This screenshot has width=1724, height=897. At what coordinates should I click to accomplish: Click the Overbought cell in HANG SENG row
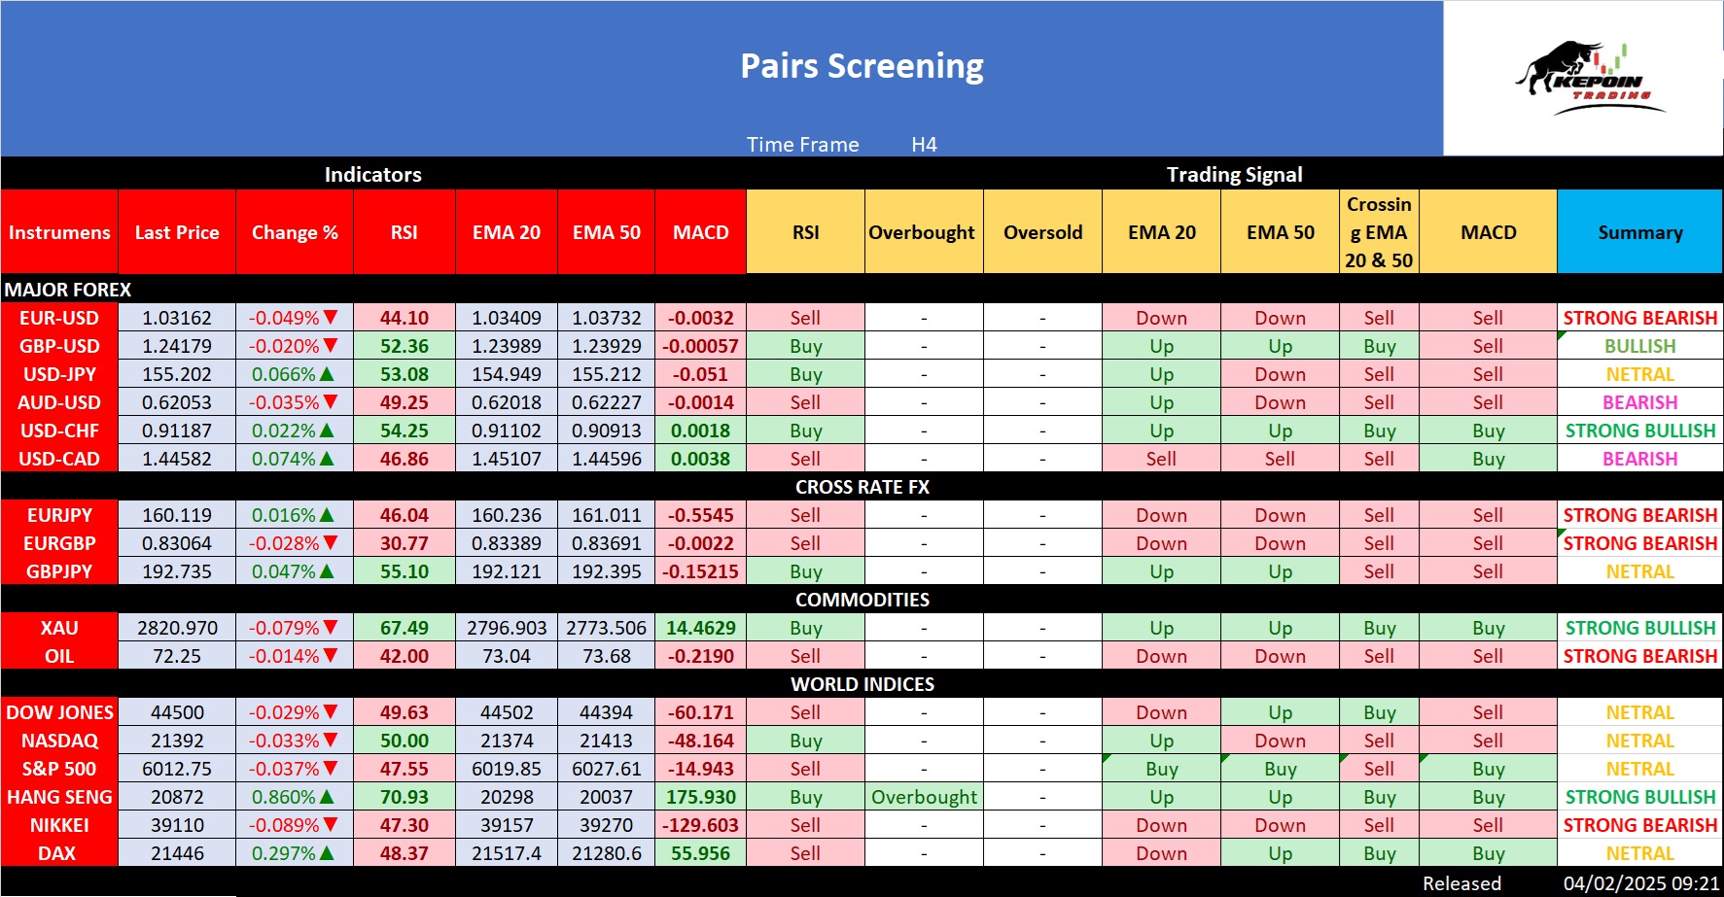pyautogui.click(x=924, y=797)
